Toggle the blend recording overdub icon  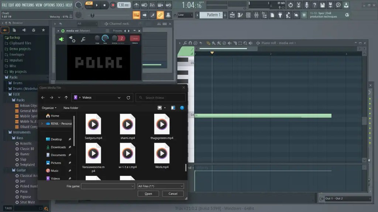[160, 5]
